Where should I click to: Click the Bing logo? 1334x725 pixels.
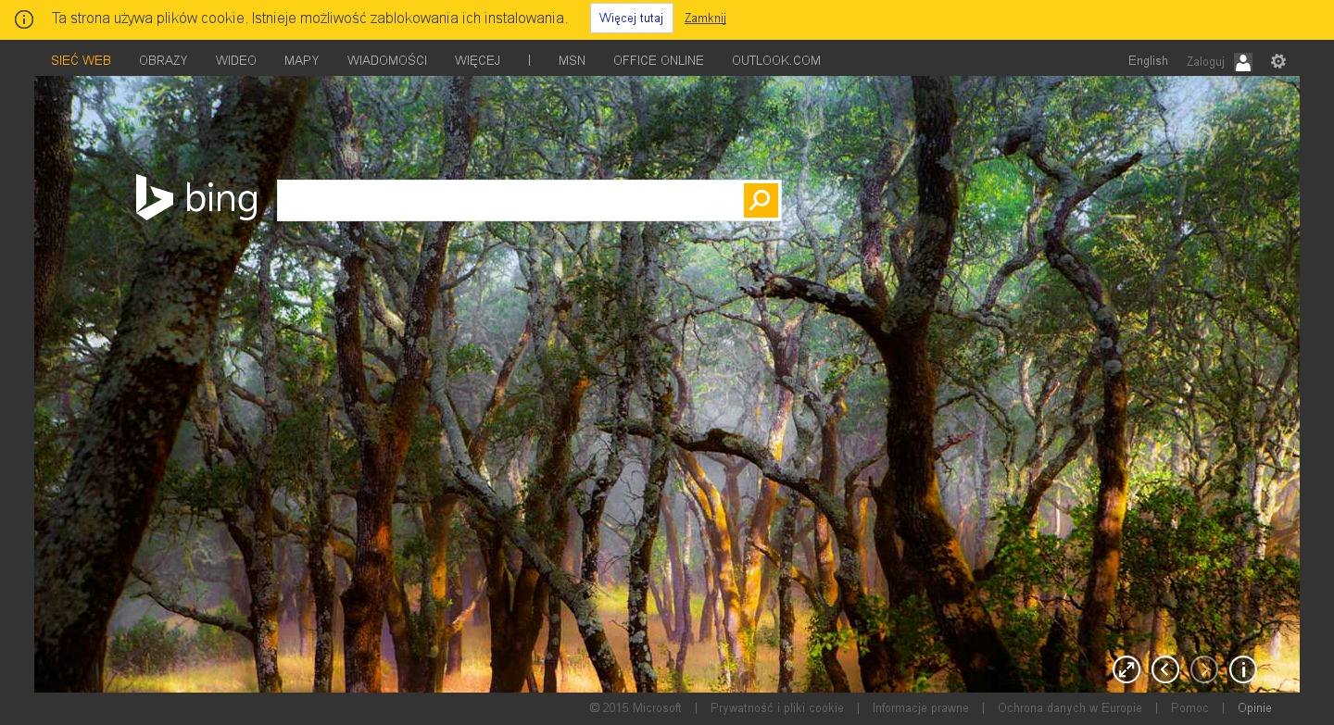tap(197, 198)
